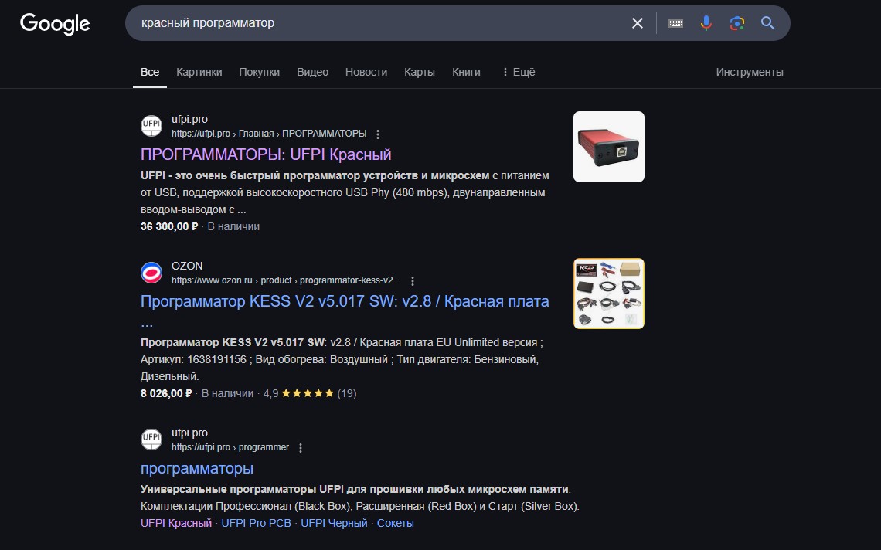881x550 pixels.
Task: Switch to the 'Видео' tab
Action: [312, 72]
